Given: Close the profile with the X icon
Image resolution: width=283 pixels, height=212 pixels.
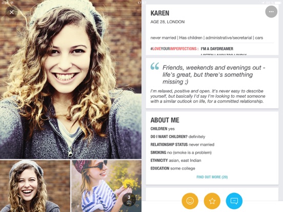Looking at the screenshot, I should (12, 12).
